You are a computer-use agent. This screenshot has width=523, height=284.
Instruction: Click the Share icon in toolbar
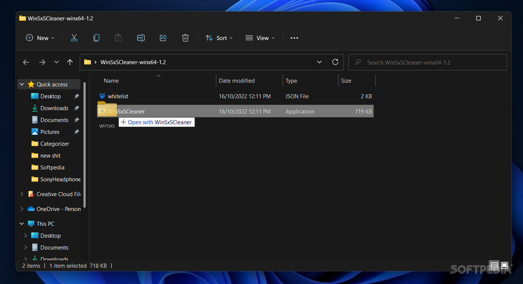click(x=163, y=38)
